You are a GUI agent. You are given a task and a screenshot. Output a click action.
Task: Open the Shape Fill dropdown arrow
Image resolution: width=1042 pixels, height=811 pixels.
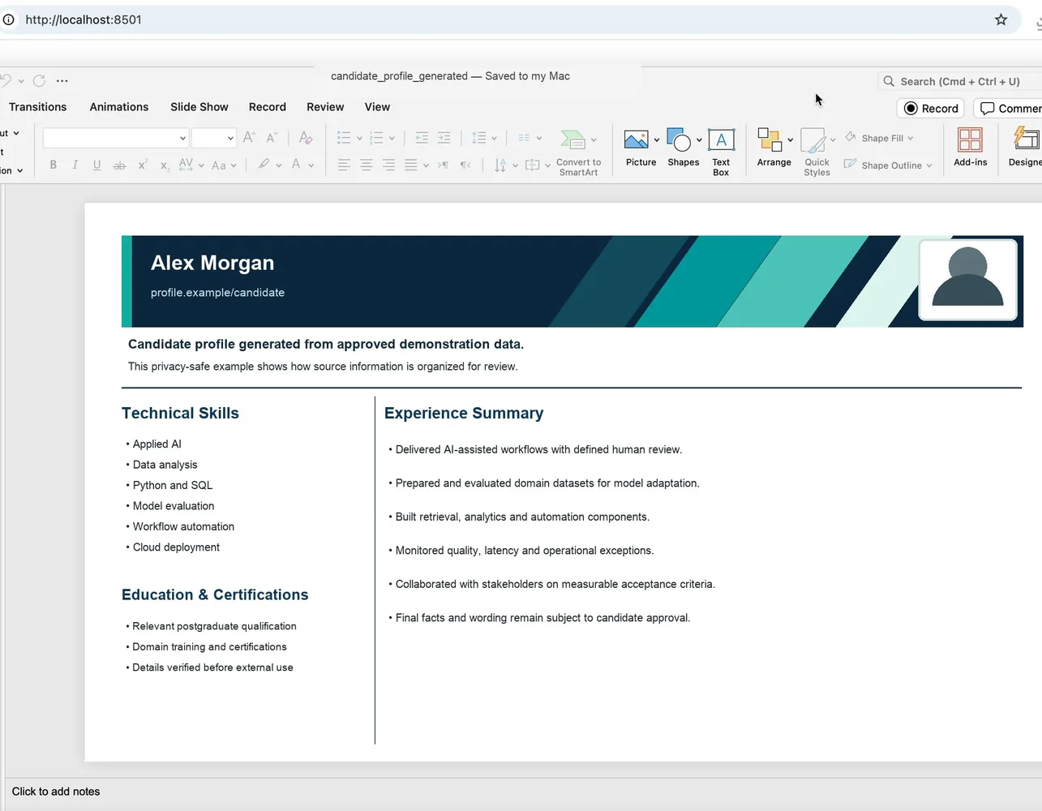coord(911,139)
